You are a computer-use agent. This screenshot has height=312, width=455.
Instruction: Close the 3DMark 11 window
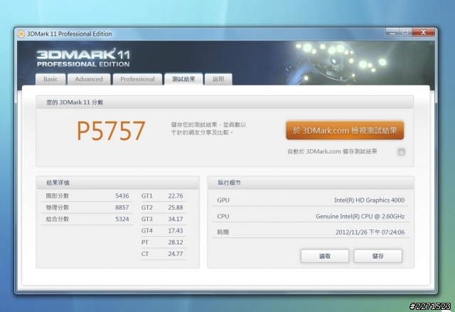(424, 33)
